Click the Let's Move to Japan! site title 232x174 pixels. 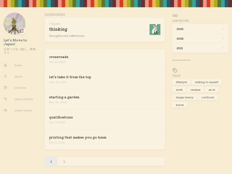pos(15,42)
